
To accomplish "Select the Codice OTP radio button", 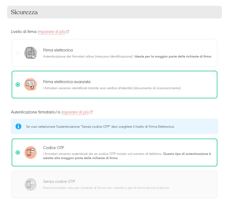I will pyautogui.click(x=18, y=152).
